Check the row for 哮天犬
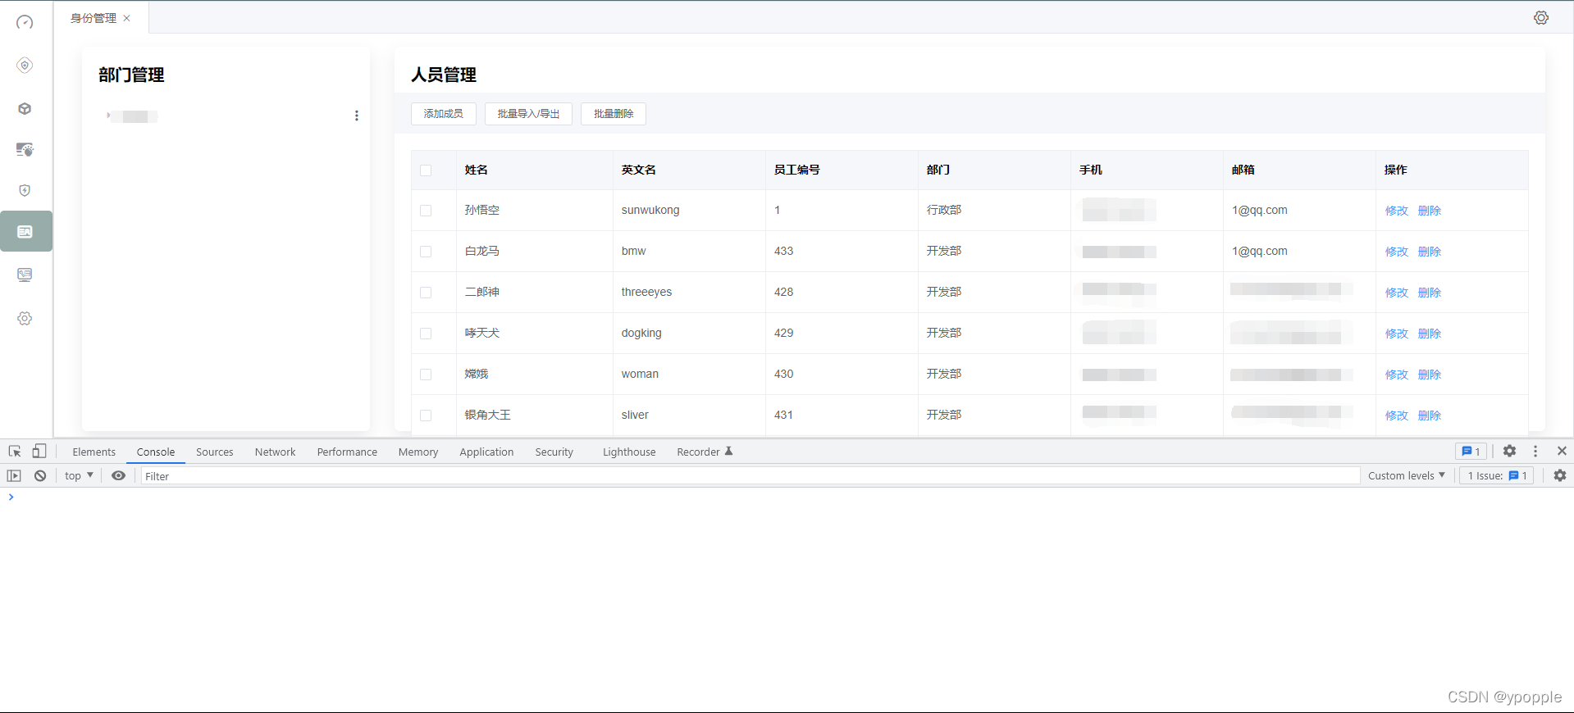Screen dimensions: 1574x713 426,334
